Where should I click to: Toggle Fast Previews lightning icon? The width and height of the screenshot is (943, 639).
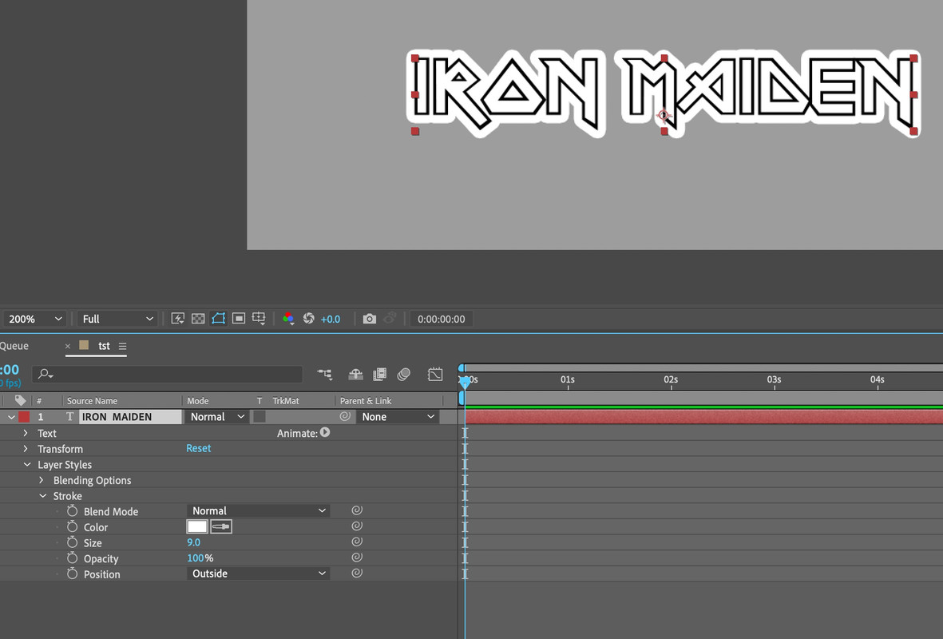click(x=177, y=319)
